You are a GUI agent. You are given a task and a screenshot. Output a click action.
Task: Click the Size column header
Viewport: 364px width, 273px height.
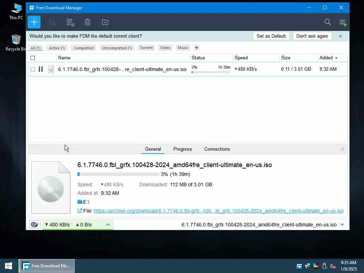[x=298, y=58]
